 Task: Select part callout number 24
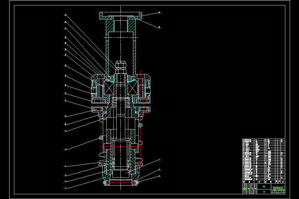point(159,13)
